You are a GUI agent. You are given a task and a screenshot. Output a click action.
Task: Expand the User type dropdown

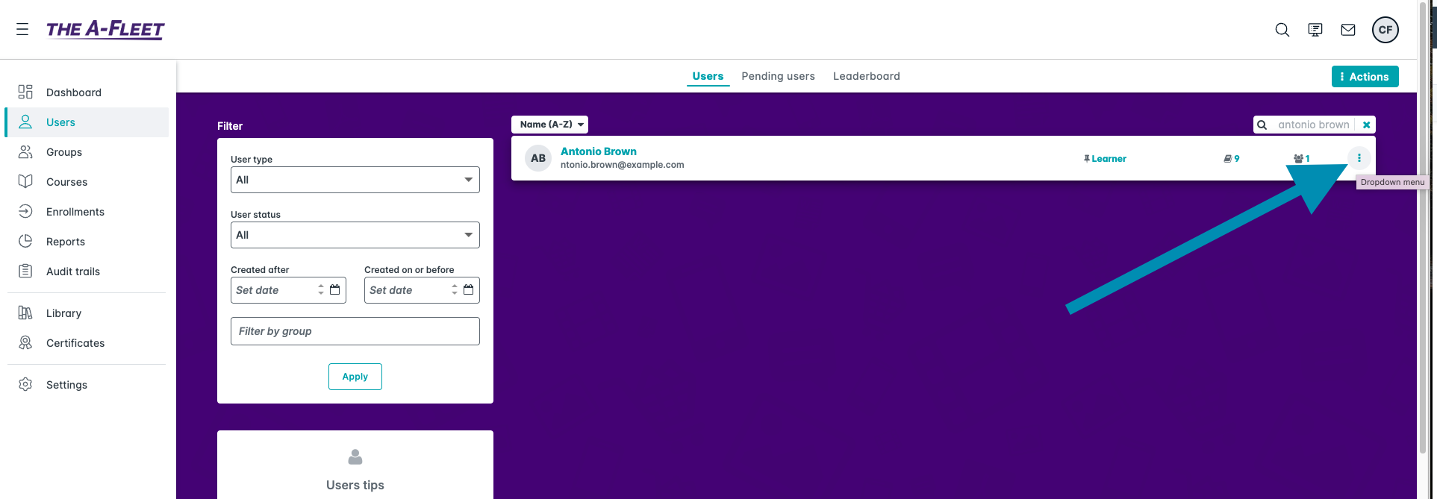(x=355, y=180)
